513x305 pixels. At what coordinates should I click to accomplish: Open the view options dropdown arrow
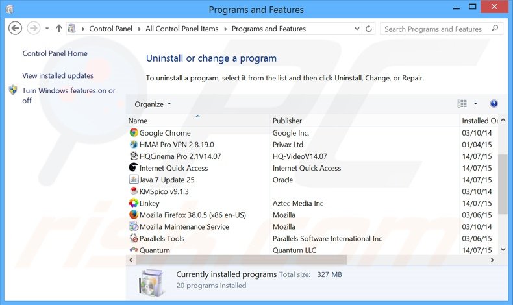(475, 104)
